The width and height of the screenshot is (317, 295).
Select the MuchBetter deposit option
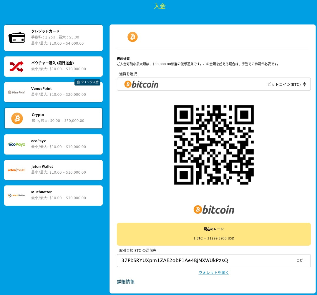(x=53, y=195)
